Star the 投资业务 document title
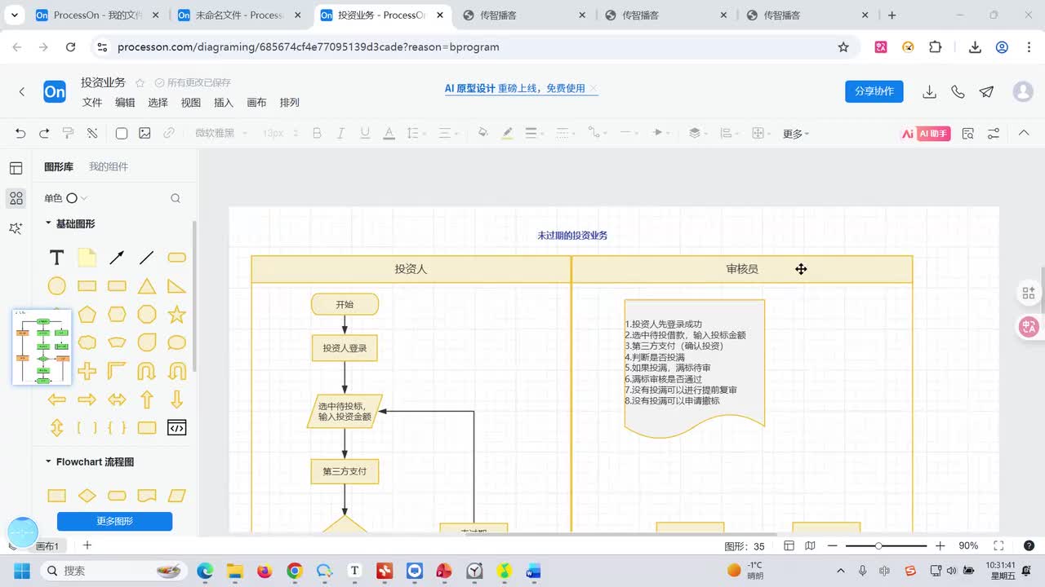1045x587 pixels. 140,83
